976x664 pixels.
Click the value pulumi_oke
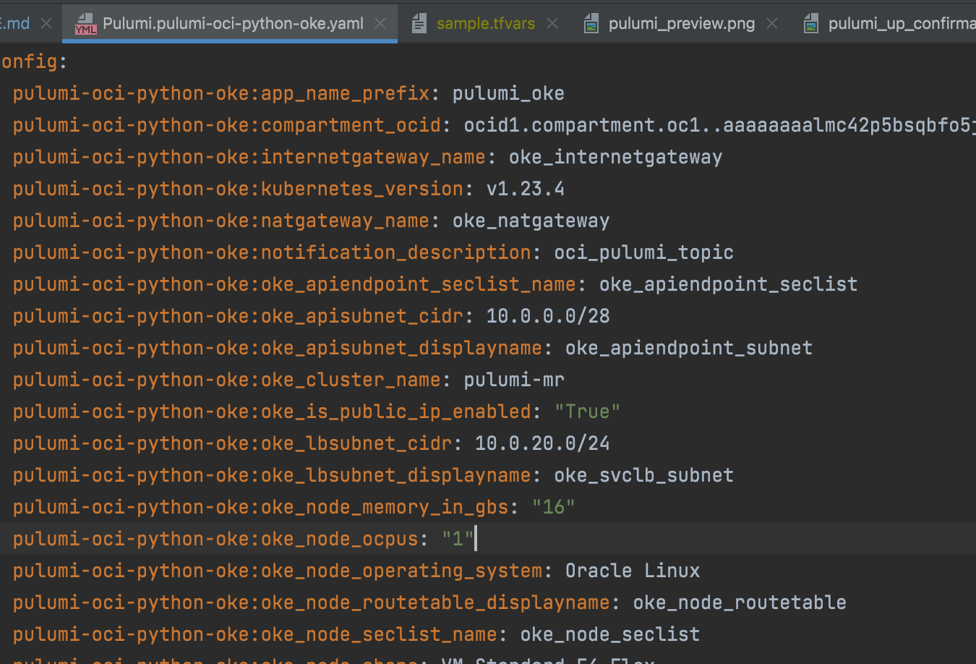click(x=508, y=93)
